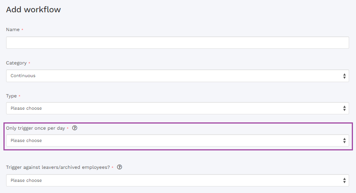Open the Only trigger once per day dropdown
The image size is (356, 193).
point(177,141)
